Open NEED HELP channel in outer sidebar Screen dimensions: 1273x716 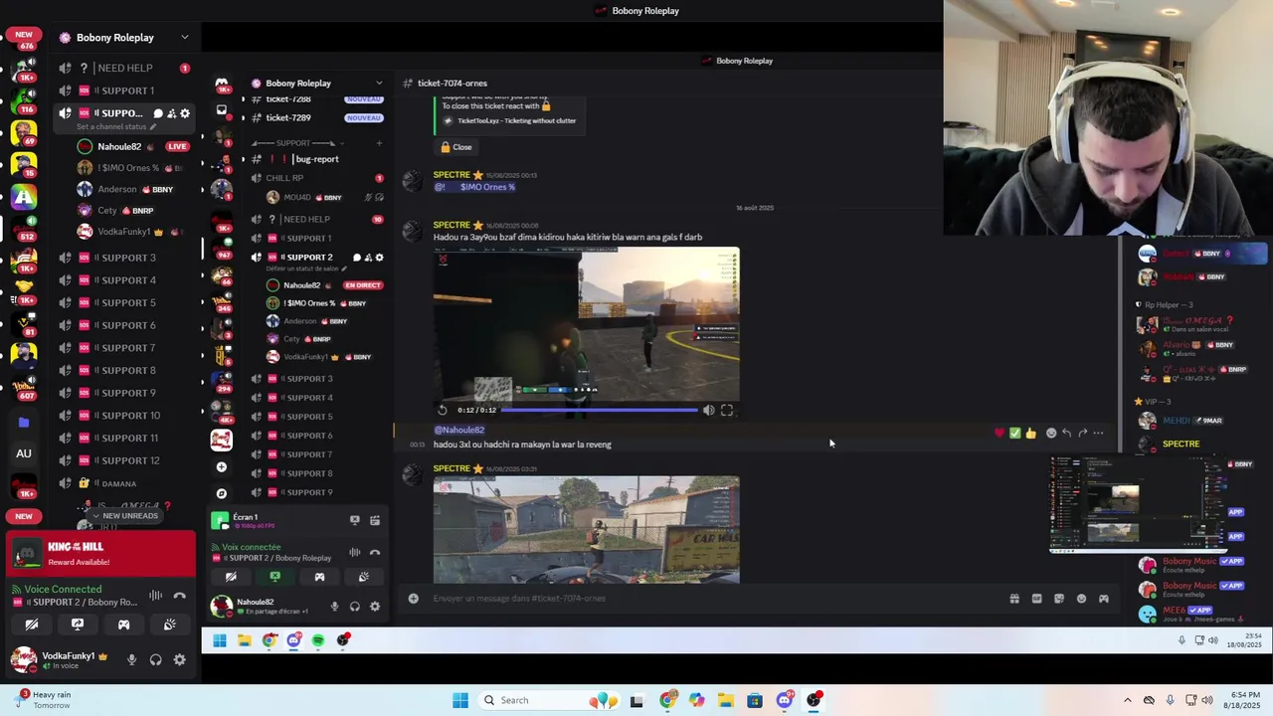[x=125, y=68]
